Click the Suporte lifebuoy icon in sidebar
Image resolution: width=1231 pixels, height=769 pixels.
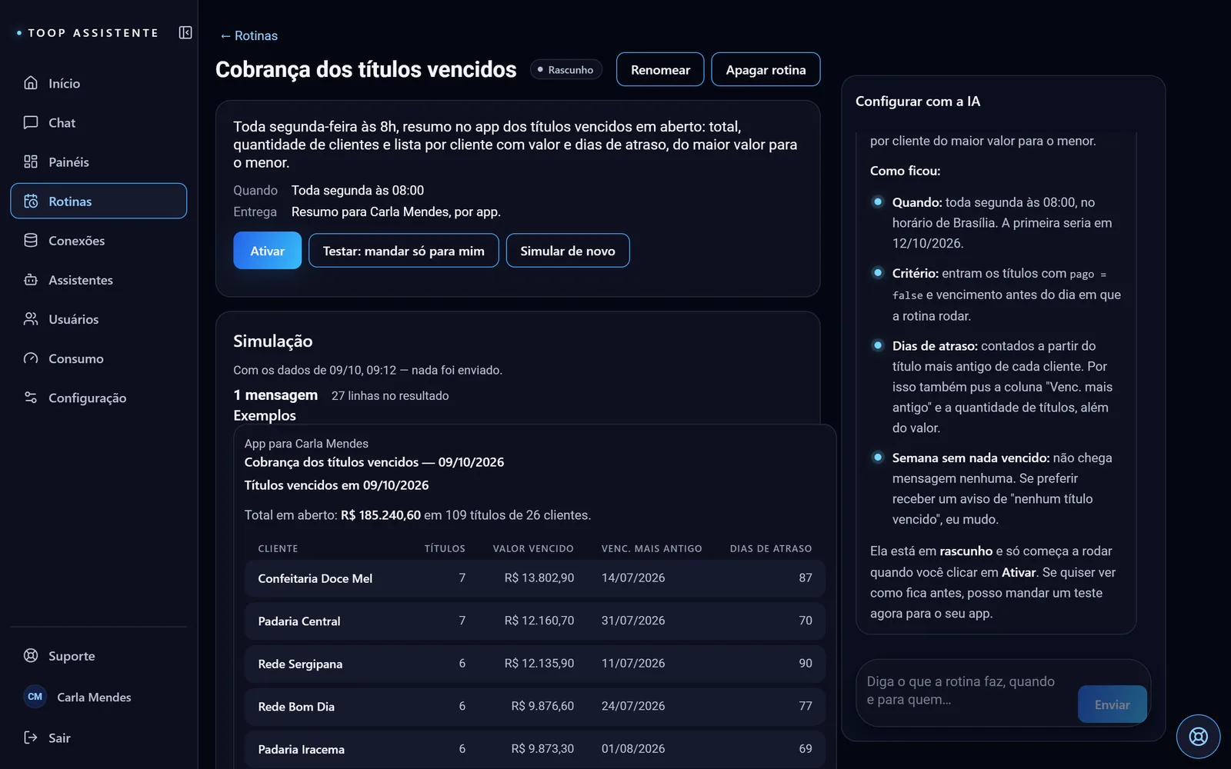(31, 655)
